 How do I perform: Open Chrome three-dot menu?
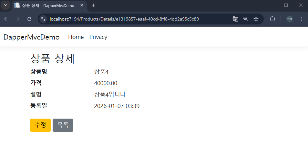[301, 19]
